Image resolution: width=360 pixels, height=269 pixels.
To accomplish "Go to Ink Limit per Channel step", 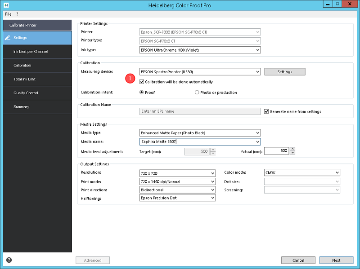I will point(31,52).
